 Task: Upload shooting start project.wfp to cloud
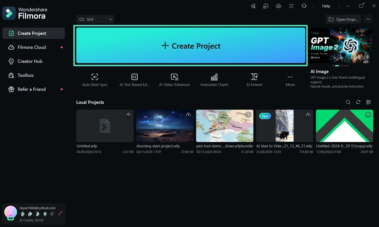tap(188, 115)
